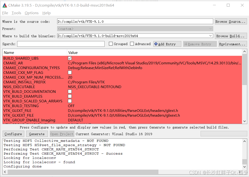Select the CMAKE_CONFIGURATION_TYPES entry name
Image resolution: width=249 pixels, height=177 pixels.
coord(31,68)
